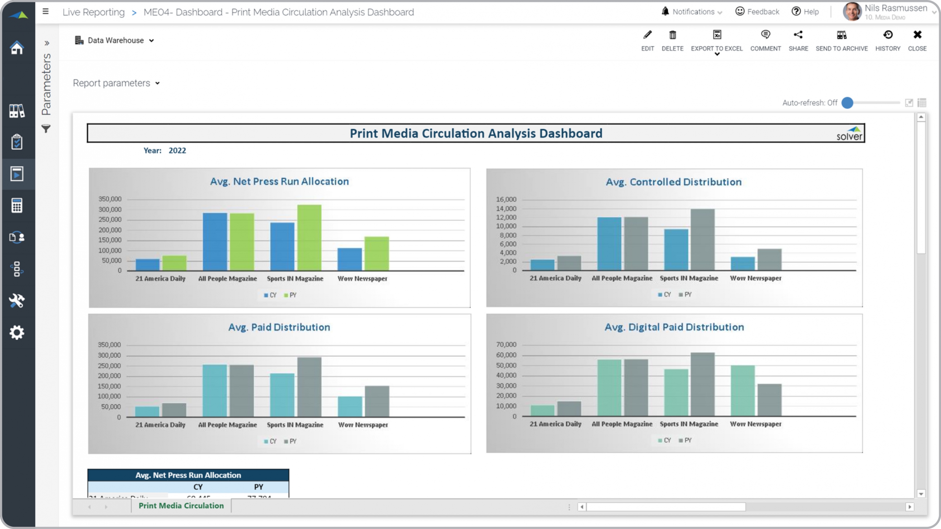Image resolution: width=941 pixels, height=529 pixels.
Task: Click the Share icon
Action: tap(798, 35)
